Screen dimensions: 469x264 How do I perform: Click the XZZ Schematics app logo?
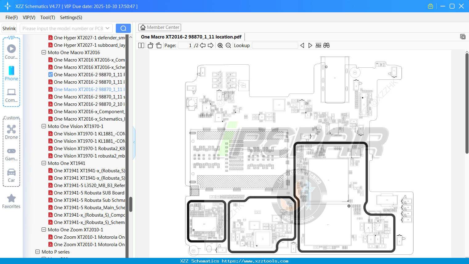[x=8, y=6]
